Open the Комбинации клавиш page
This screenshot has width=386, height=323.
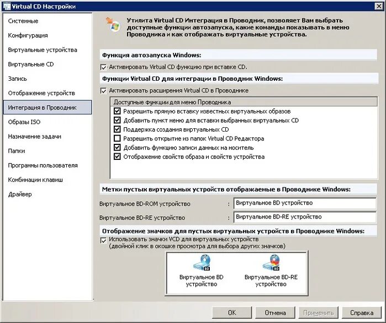(47, 180)
